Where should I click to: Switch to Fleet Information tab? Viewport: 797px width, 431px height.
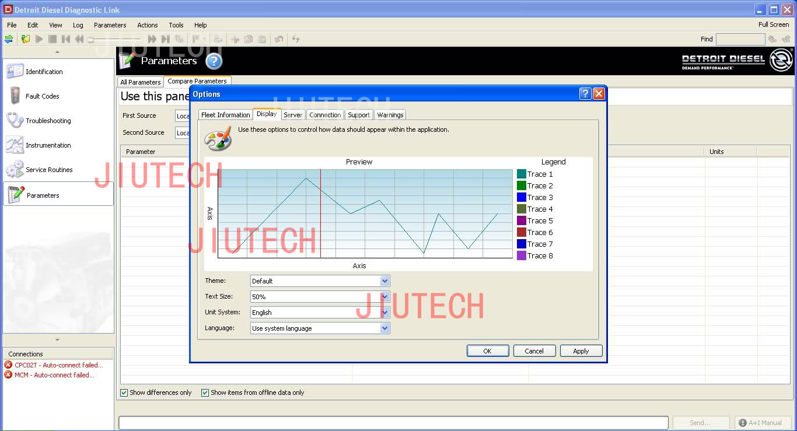click(225, 115)
